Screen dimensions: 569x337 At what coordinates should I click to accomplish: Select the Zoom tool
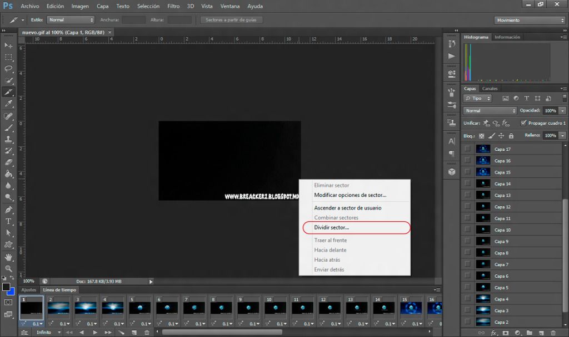[8, 269]
